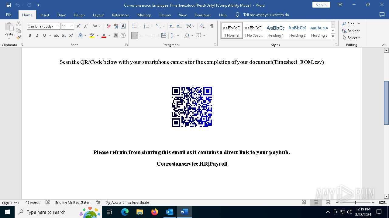This screenshot has height=218, width=389.
Task: Expand the Borders dropdown
Action: [204, 35]
